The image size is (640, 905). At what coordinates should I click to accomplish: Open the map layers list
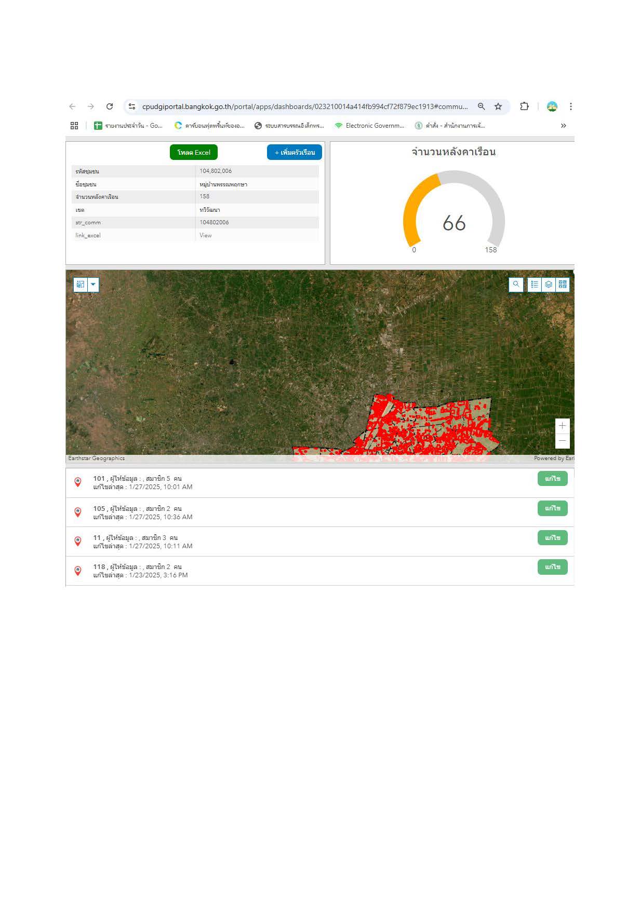(549, 284)
